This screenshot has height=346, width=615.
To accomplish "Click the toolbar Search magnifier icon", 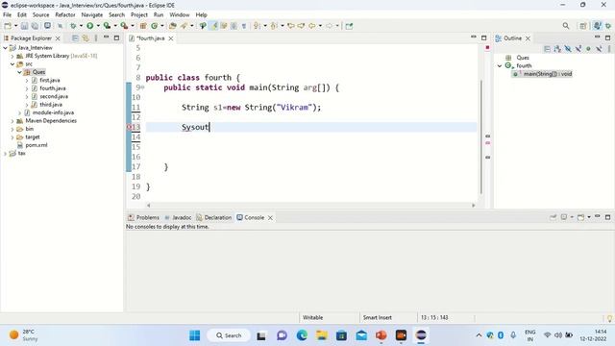I will coord(566,26).
